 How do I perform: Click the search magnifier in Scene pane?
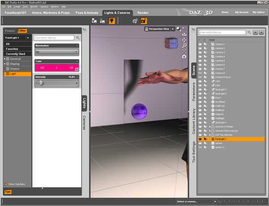tap(249, 32)
